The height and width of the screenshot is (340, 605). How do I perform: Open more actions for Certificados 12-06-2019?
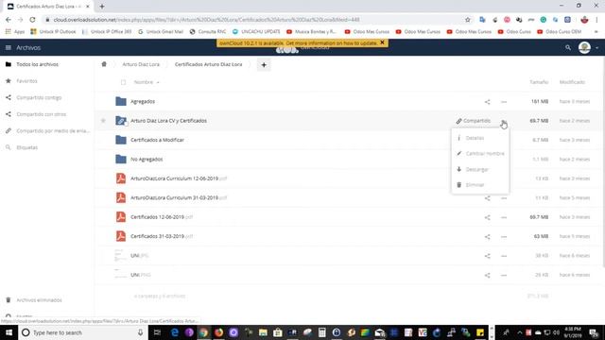point(504,217)
